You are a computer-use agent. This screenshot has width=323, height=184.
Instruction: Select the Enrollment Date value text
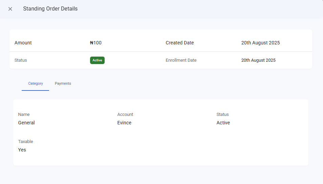coord(258,60)
